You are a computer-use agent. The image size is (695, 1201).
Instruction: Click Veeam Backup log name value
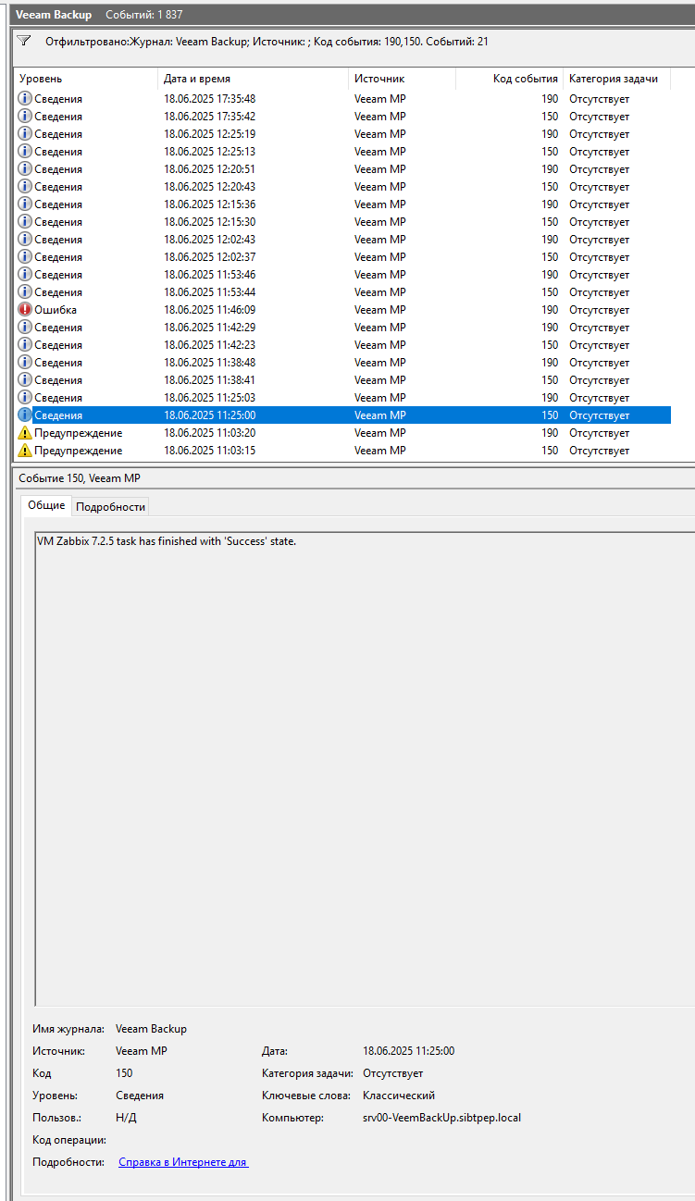[151, 1029]
